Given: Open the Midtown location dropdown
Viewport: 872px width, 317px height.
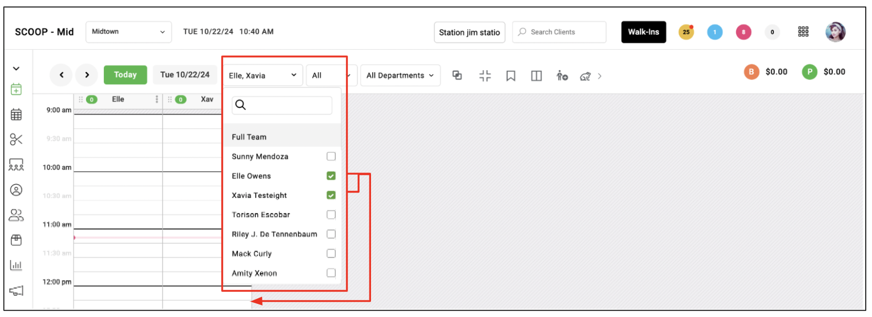Looking at the screenshot, I should click(x=128, y=32).
